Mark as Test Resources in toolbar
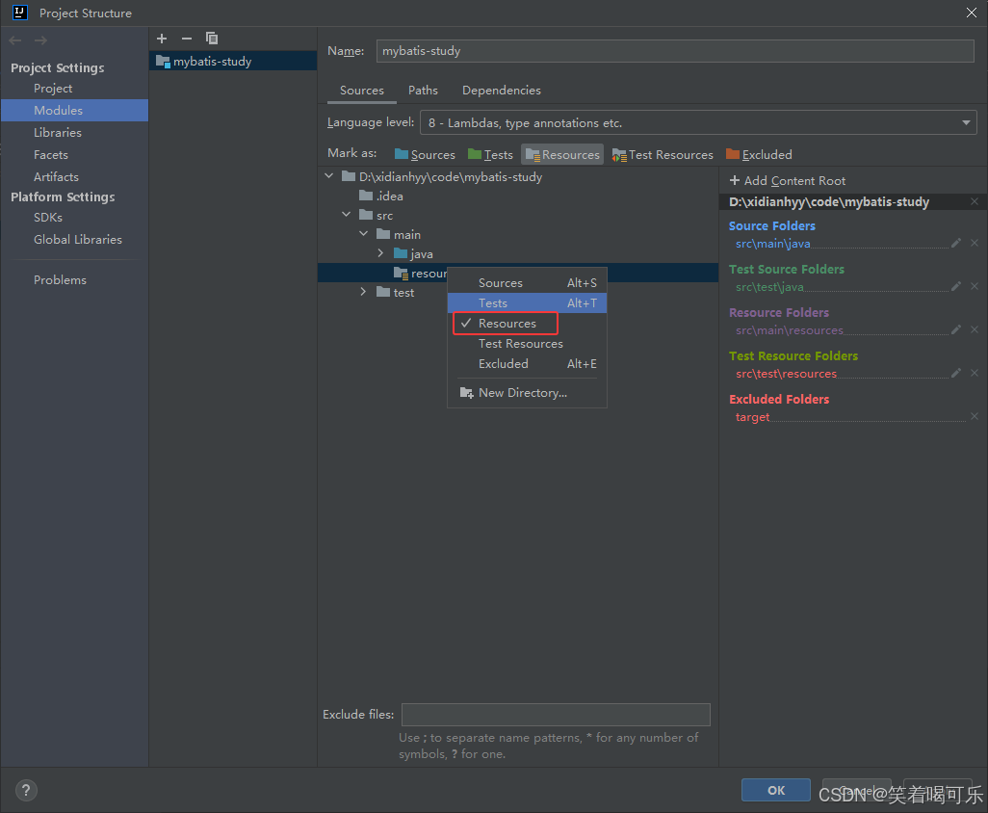Viewport: 988px width, 813px height. point(663,154)
